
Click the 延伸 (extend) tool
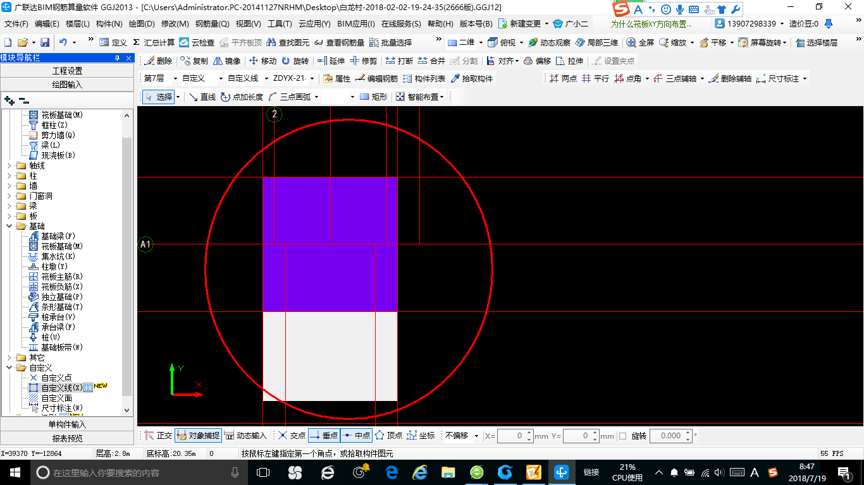click(331, 61)
